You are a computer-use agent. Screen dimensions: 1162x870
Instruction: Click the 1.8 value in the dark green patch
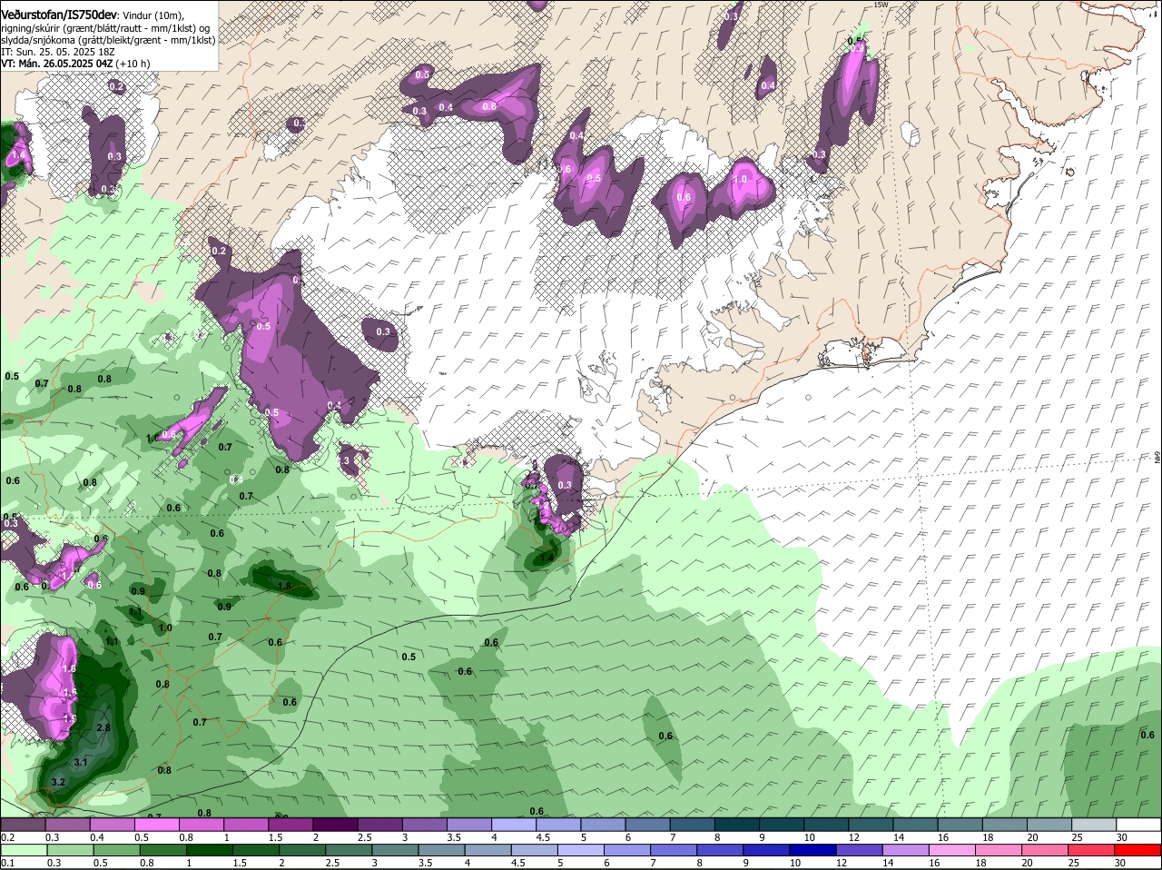284,587
